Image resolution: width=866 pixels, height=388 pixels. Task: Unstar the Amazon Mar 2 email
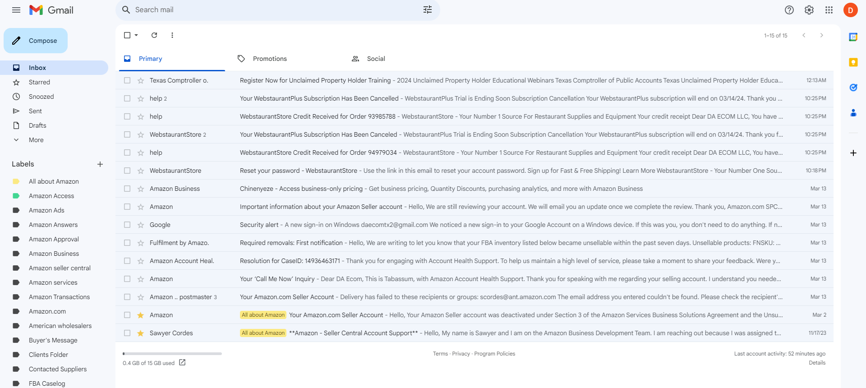click(x=141, y=315)
